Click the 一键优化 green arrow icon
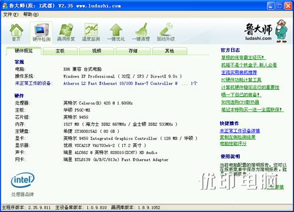 [x=116, y=32]
